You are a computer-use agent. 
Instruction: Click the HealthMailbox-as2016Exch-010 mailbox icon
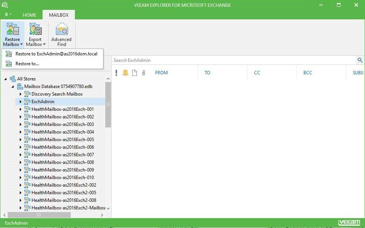27,178
